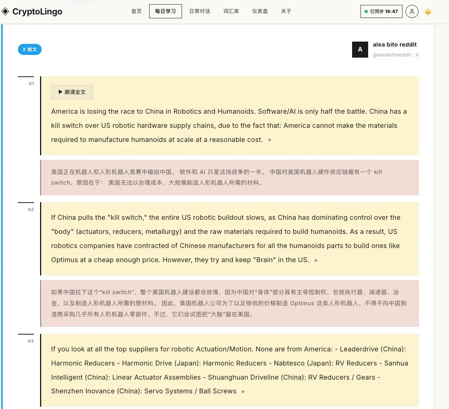Go to 首页 home tab
The width and height of the screenshot is (449, 409).
pyautogui.click(x=136, y=11)
